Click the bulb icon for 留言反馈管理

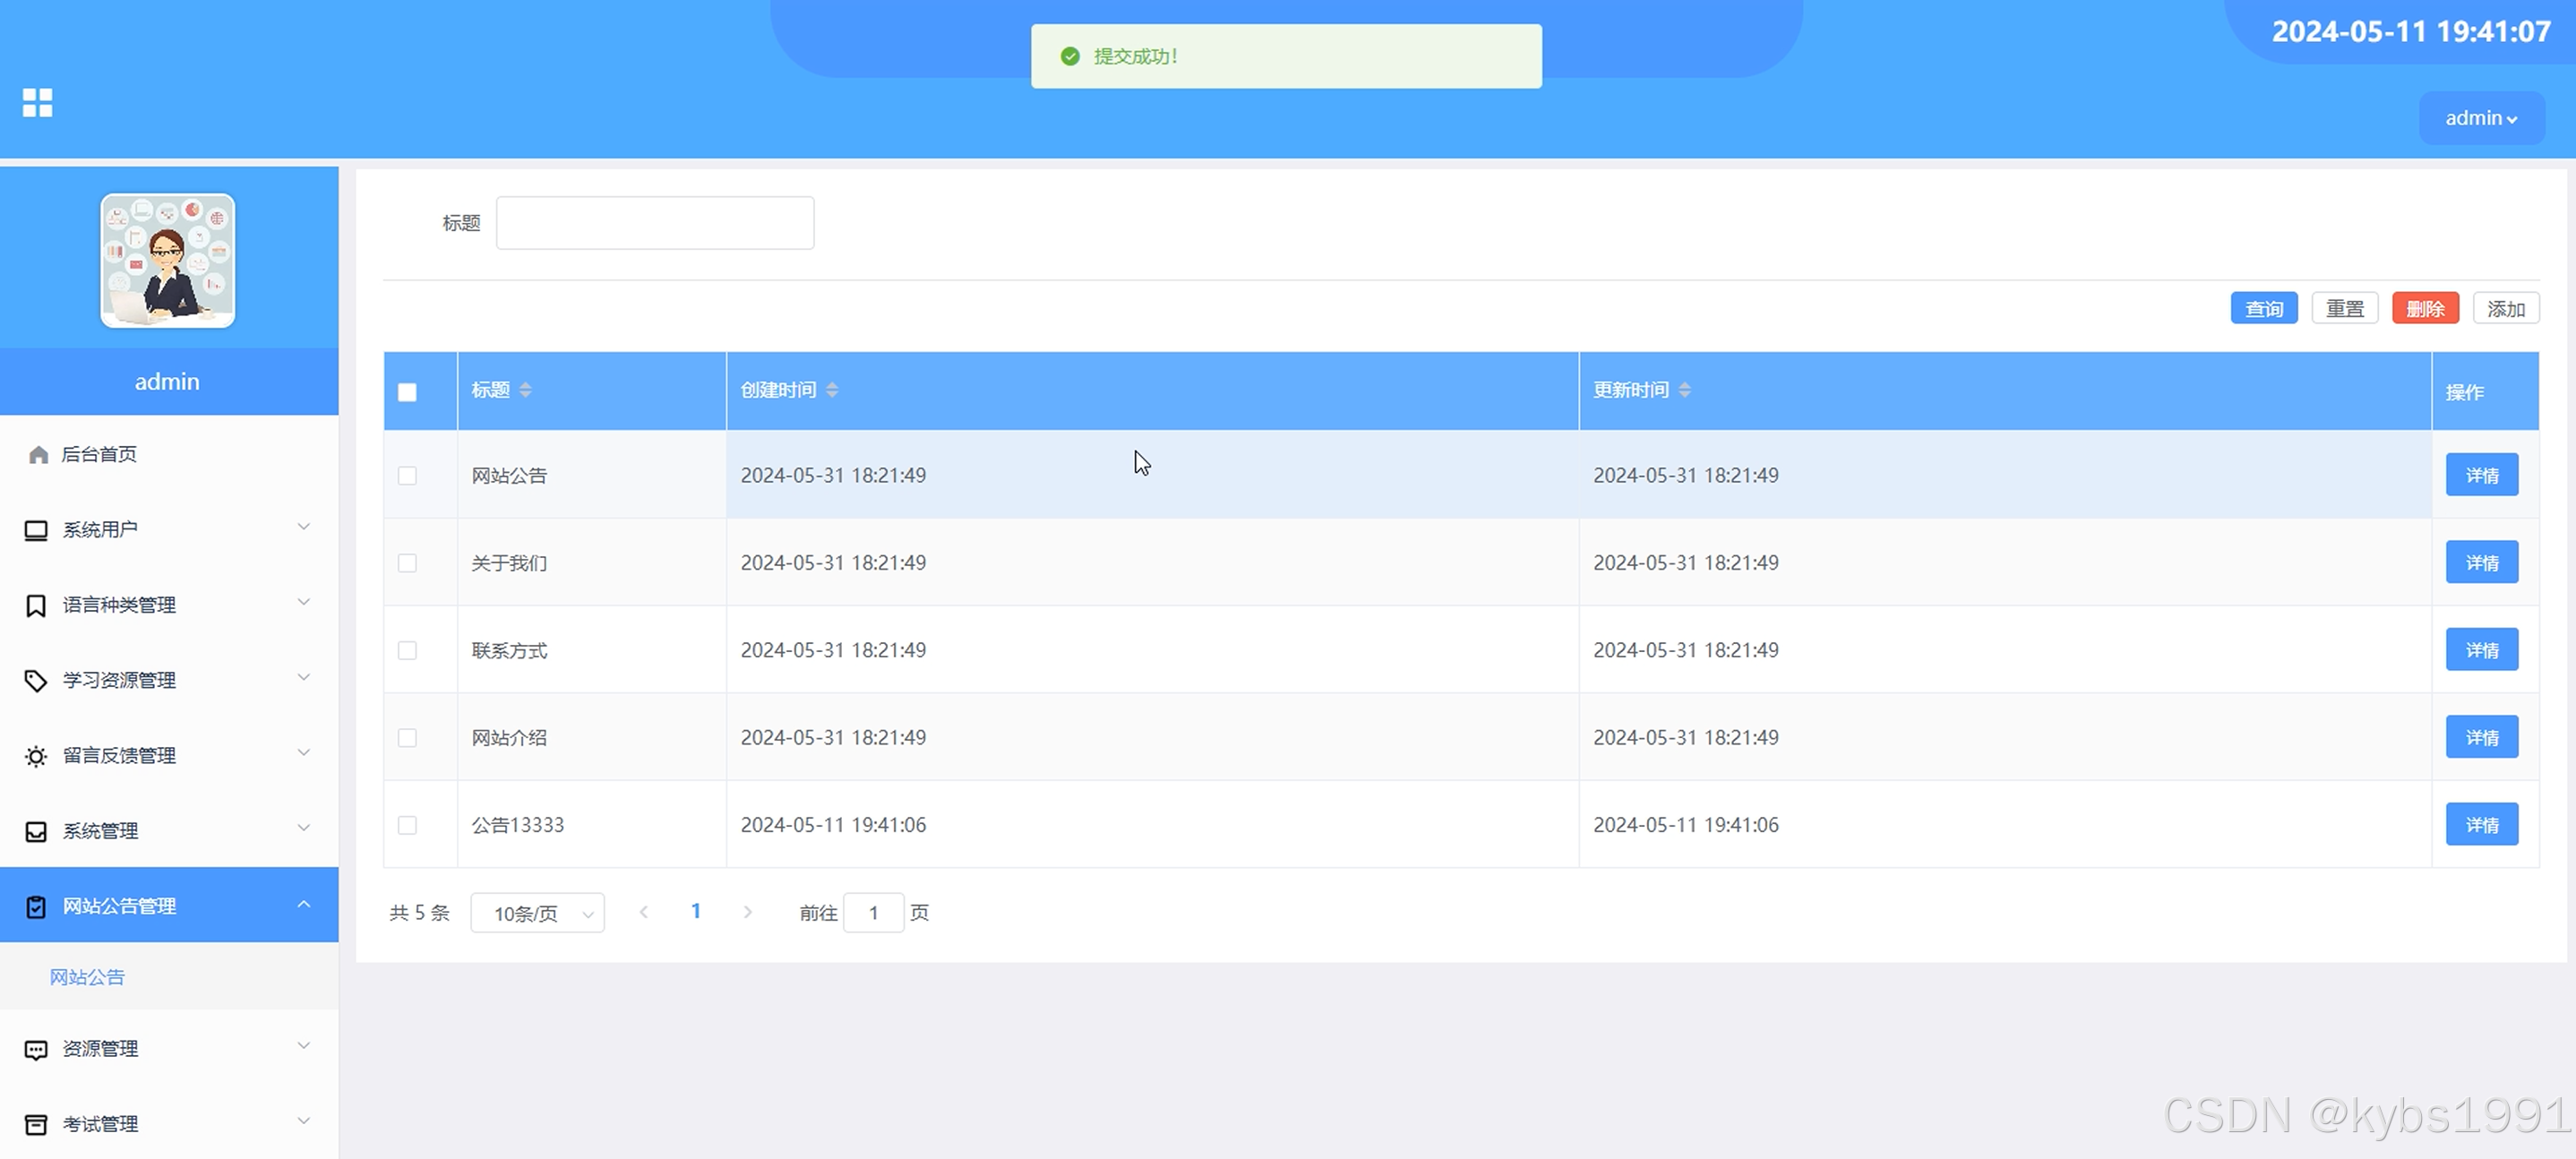pyautogui.click(x=36, y=756)
